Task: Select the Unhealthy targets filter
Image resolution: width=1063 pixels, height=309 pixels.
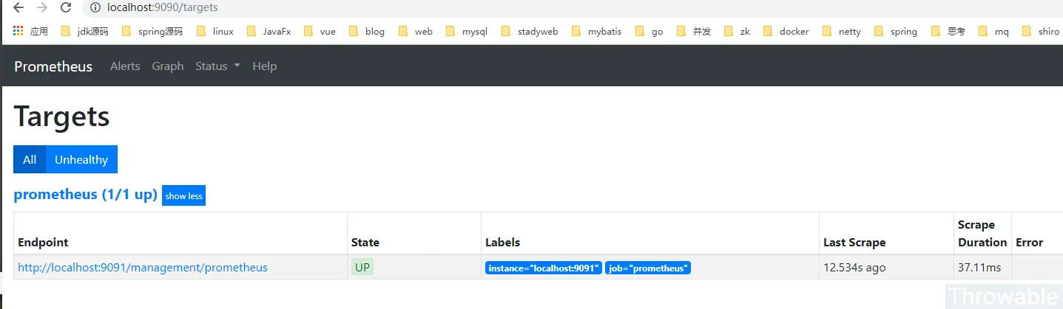Action: [x=81, y=159]
